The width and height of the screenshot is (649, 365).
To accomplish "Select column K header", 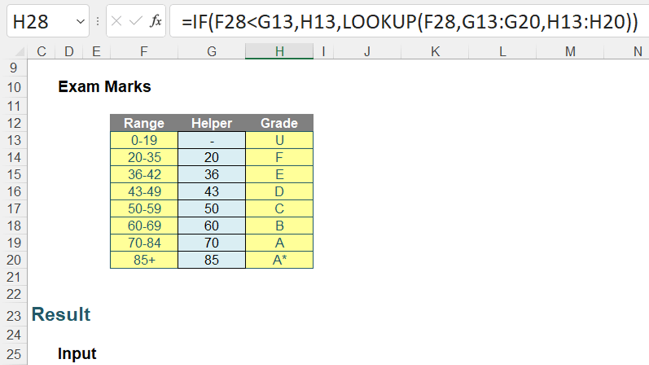I will [x=435, y=52].
